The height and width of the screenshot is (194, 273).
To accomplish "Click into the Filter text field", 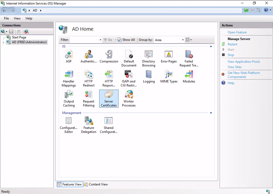I will tap(84, 40).
